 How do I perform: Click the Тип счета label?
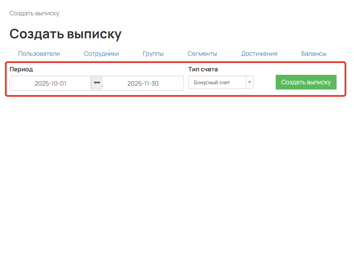tap(203, 69)
